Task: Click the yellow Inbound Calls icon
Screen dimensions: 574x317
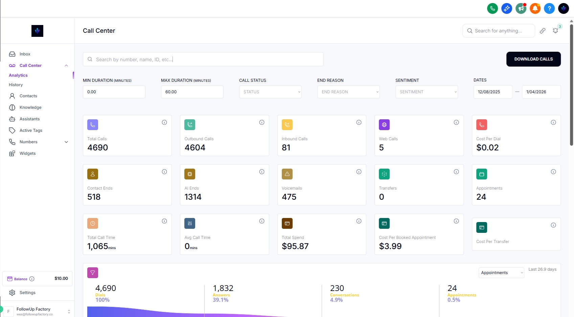Action: pyautogui.click(x=287, y=125)
